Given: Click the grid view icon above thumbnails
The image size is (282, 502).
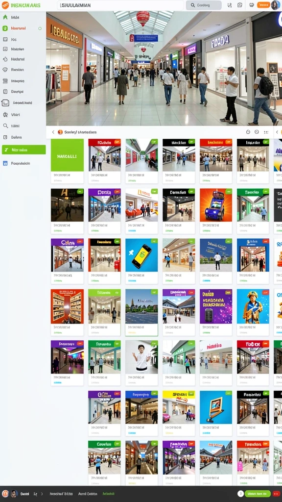Looking at the screenshot, I should coord(266,132).
